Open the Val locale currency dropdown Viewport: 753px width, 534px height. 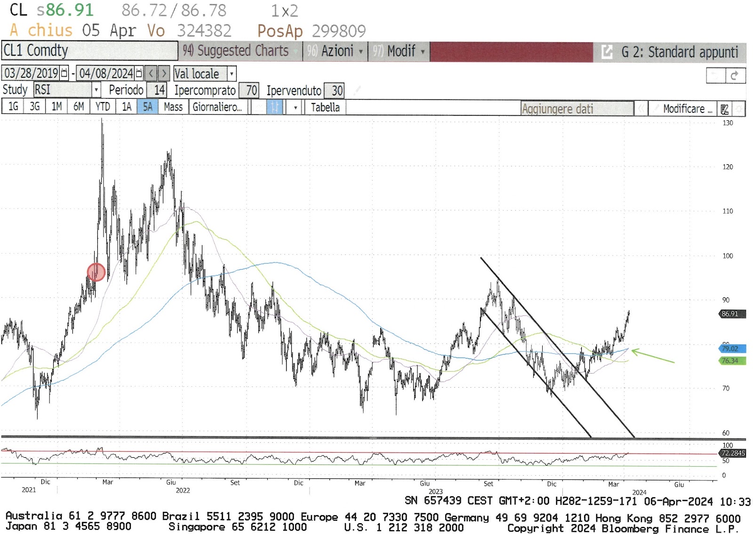click(232, 74)
